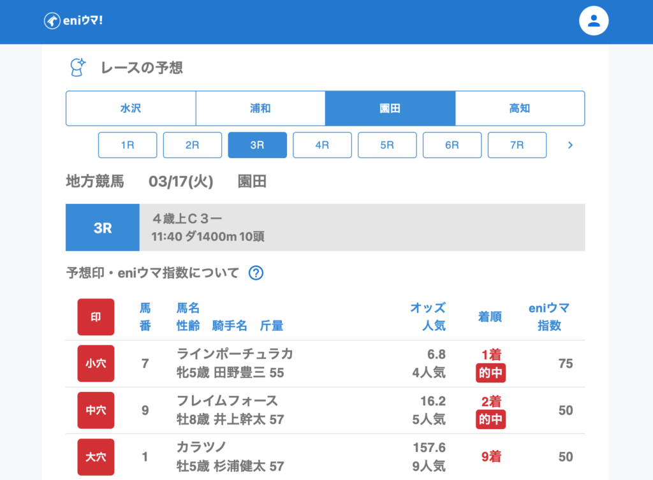Click the red 印 header badge
This screenshot has width=653, height=480.
(x=96, y=317)
